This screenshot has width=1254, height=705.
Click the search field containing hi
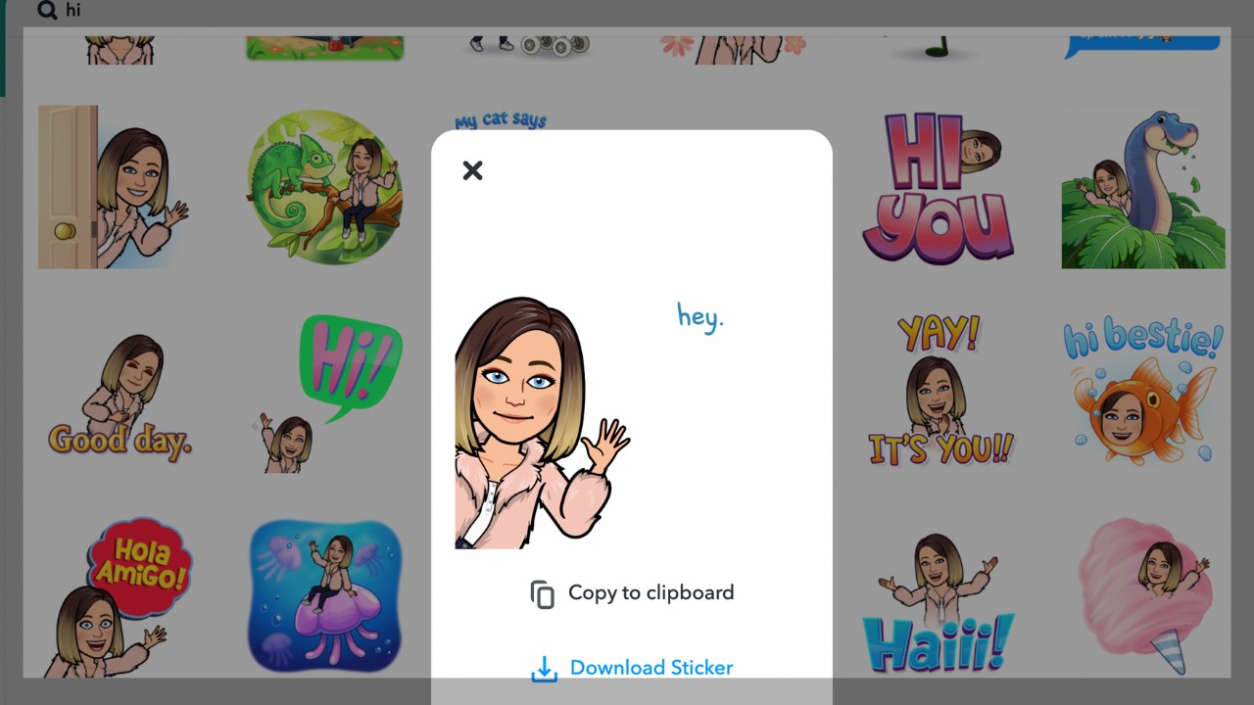[x=627, y=11]
